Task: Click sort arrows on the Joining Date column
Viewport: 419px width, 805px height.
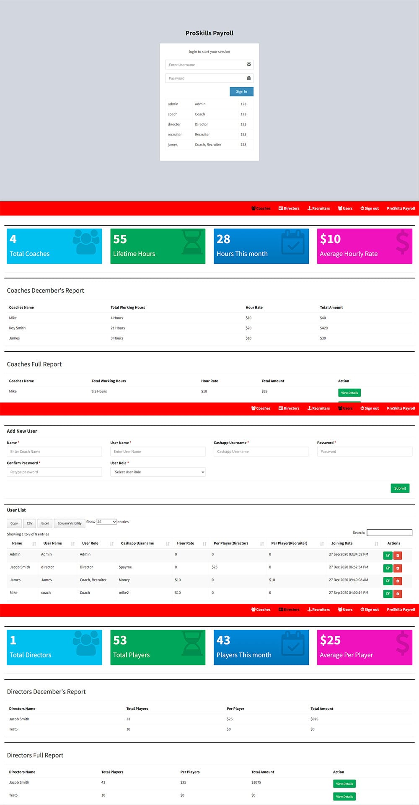Action: (x=376, y=544)
